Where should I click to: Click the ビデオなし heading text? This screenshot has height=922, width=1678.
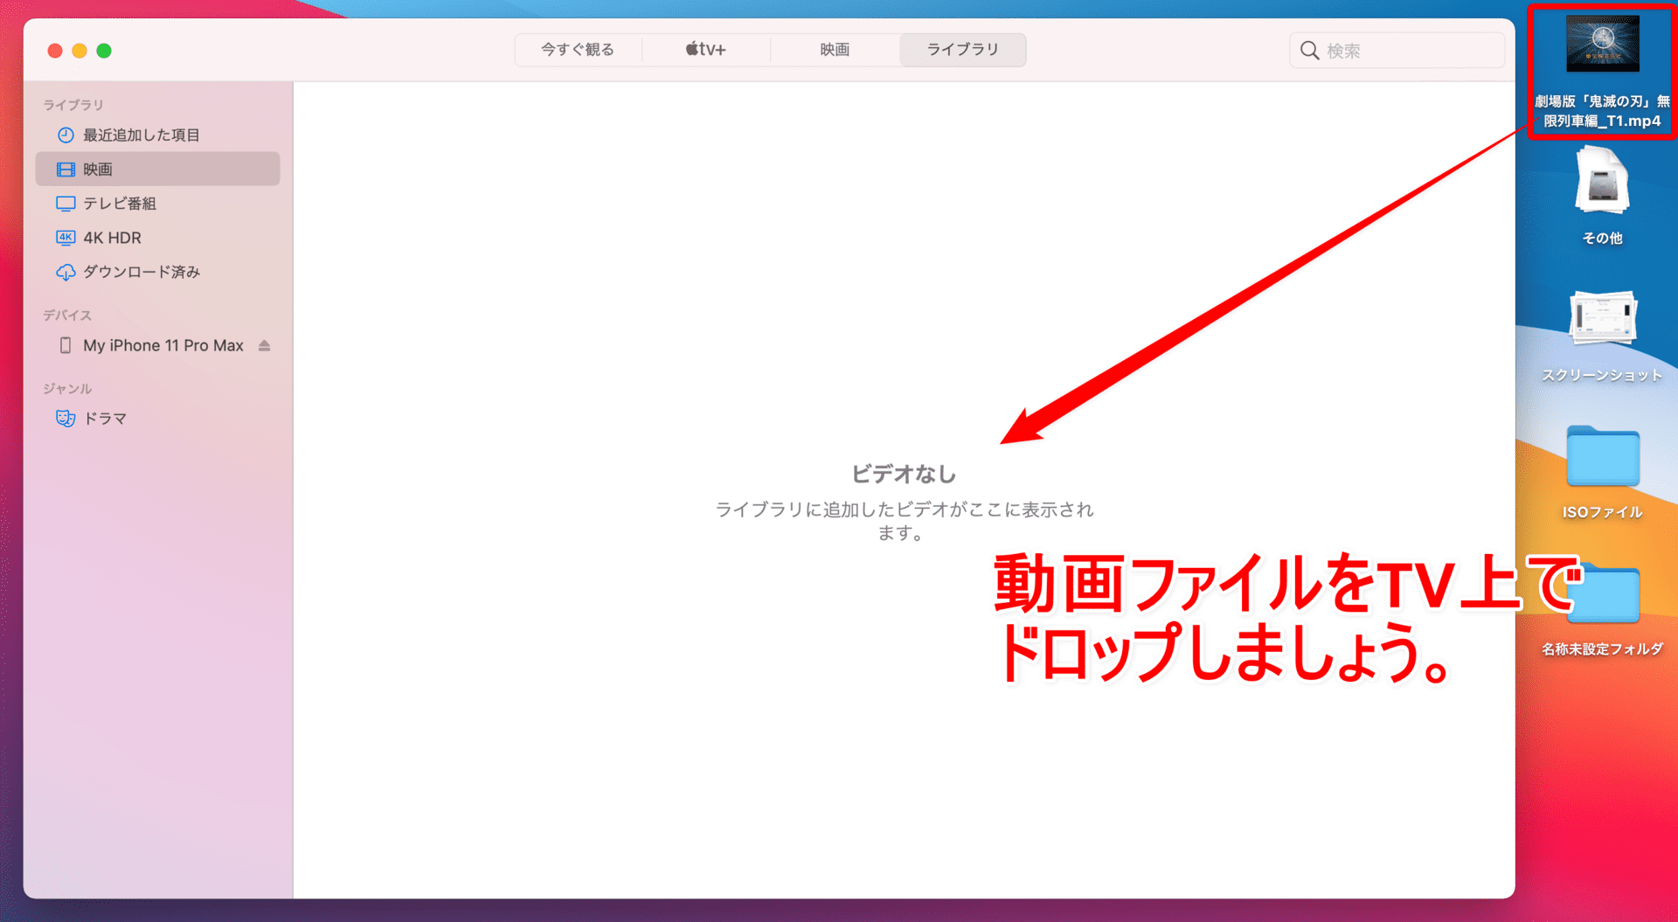[x=904, y=475]
